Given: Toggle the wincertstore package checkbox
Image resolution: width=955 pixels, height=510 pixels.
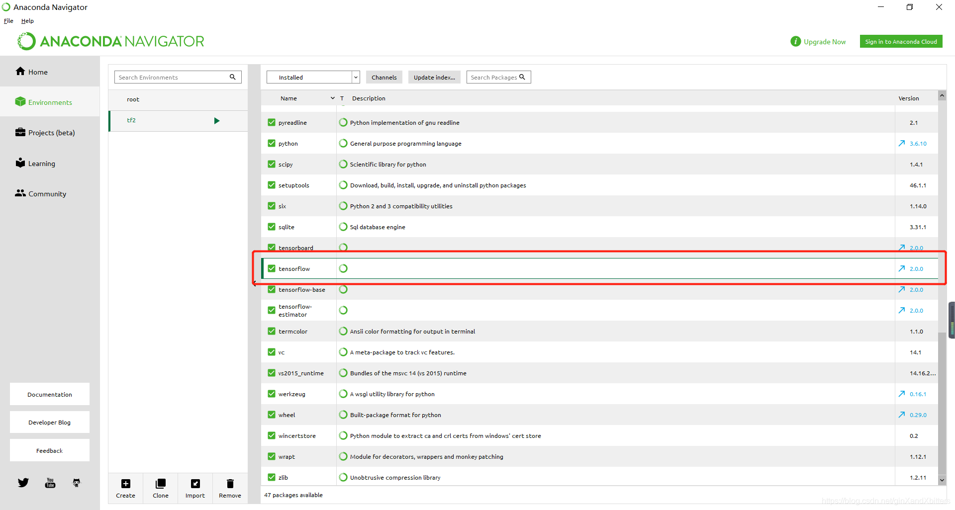Looking at the screenshot, I should click(x=272, y=435).
